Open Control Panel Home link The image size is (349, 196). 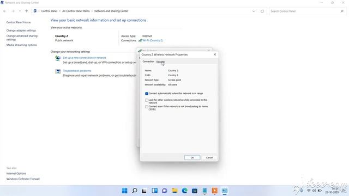(19, 22)
